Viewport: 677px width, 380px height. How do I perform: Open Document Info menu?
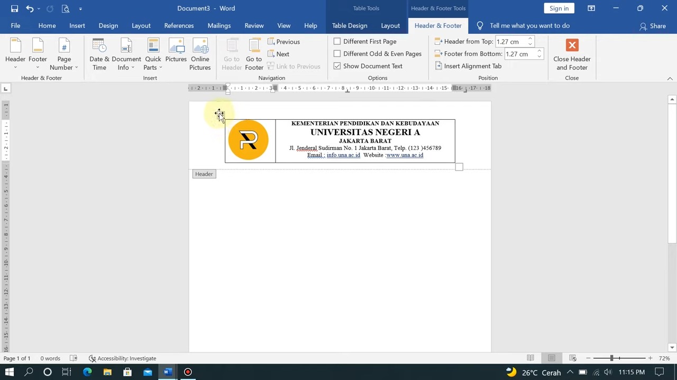(x=126, y=54)
